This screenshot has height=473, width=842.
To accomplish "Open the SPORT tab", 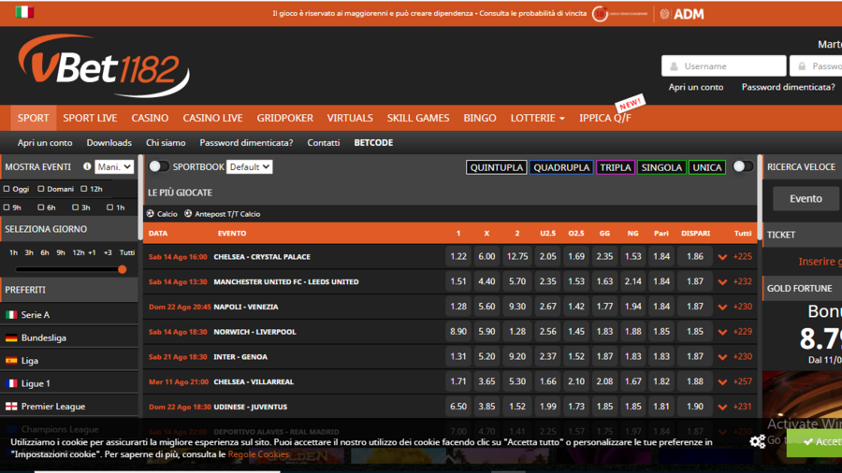I will click(34, 118).
